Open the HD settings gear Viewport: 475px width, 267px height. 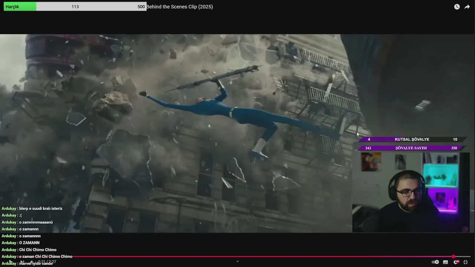point(456,262)
